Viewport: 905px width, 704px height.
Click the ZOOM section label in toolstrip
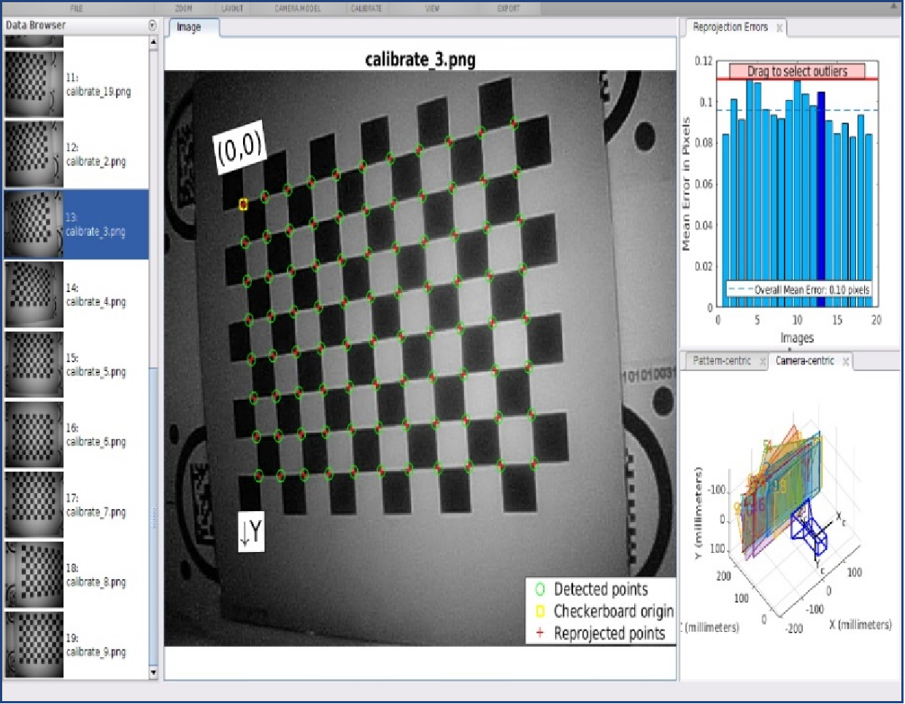click(x=184, y=9)
